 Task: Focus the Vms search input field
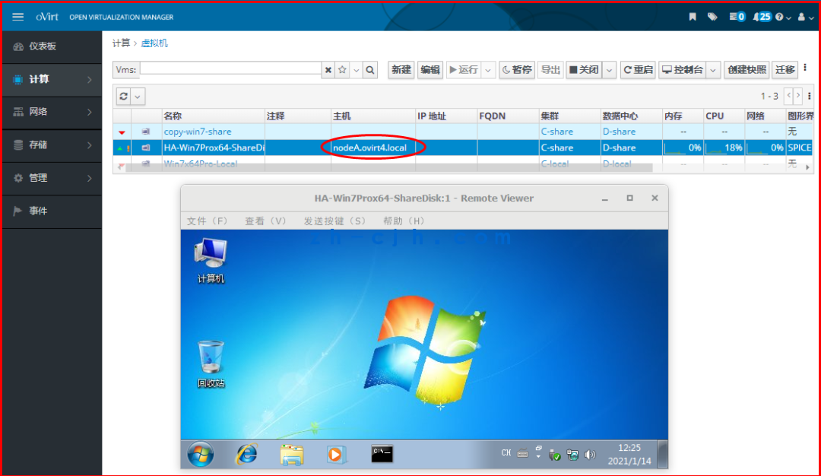[x=230, y=69]
